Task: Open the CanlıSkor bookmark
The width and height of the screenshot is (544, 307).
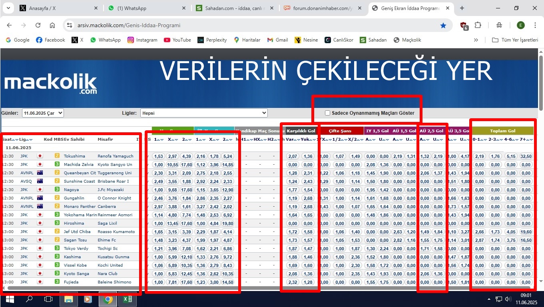Action: 339,40
